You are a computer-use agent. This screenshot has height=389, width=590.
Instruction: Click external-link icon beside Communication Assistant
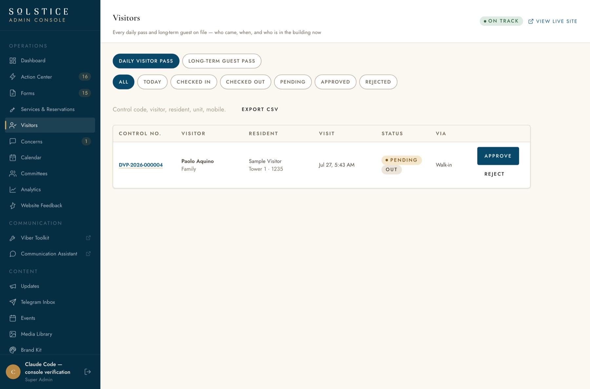[x=88, y=254]
